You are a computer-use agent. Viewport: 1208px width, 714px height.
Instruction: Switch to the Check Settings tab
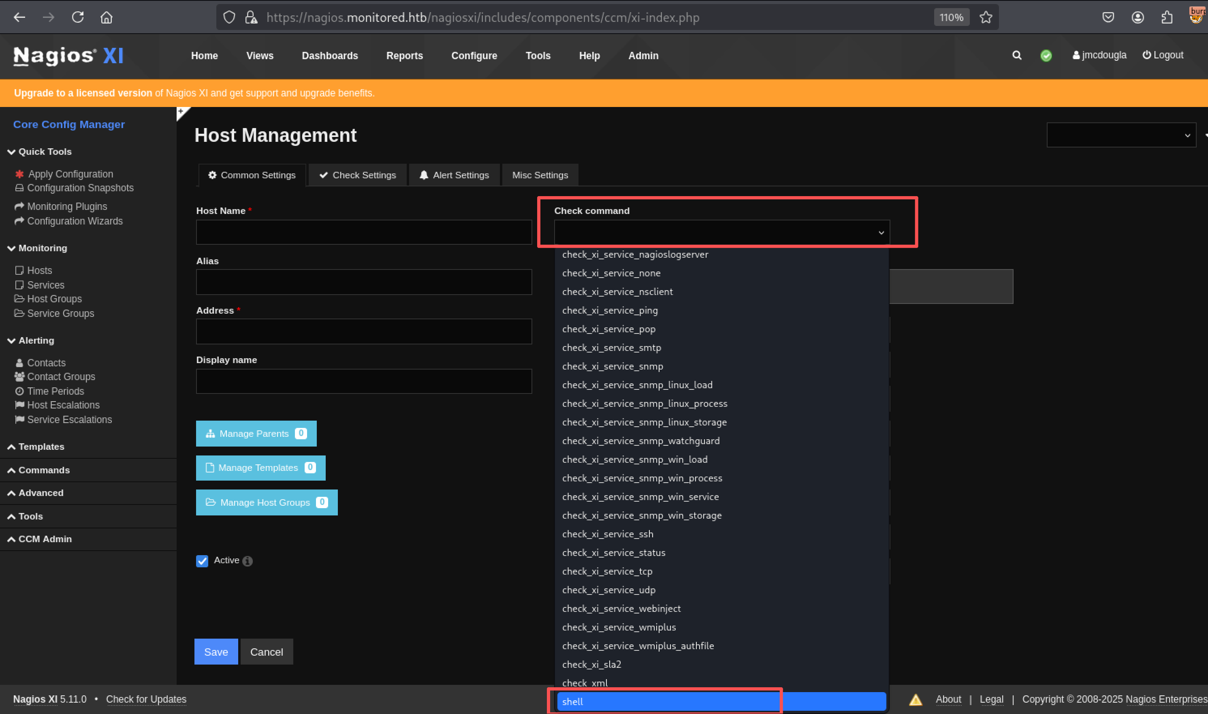pos(357,175)
